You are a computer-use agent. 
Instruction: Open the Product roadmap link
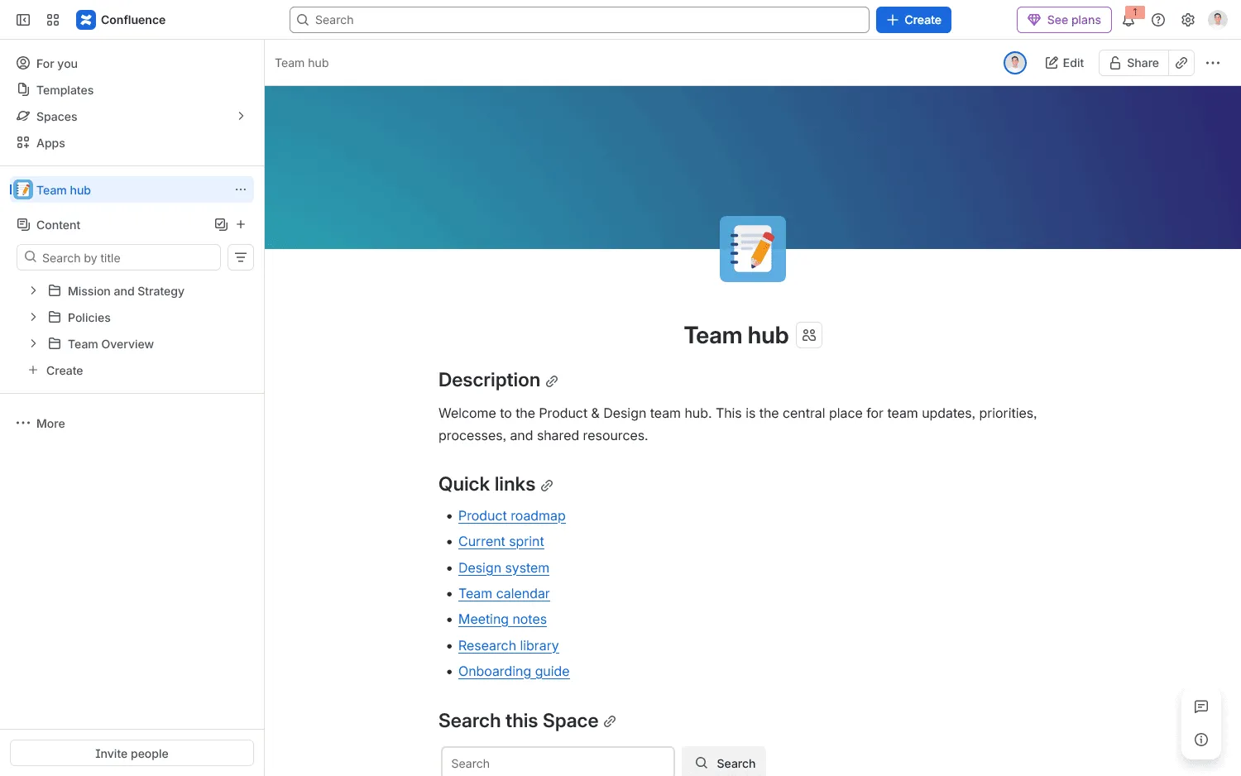coord(512,515)
